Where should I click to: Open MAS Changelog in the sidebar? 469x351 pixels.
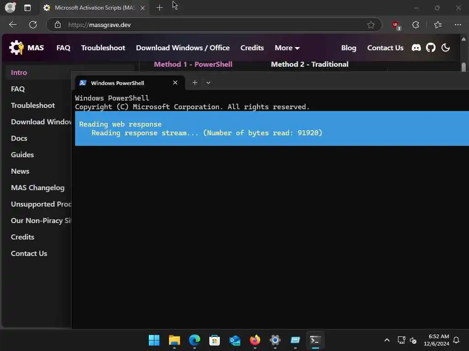coord(38,187)
